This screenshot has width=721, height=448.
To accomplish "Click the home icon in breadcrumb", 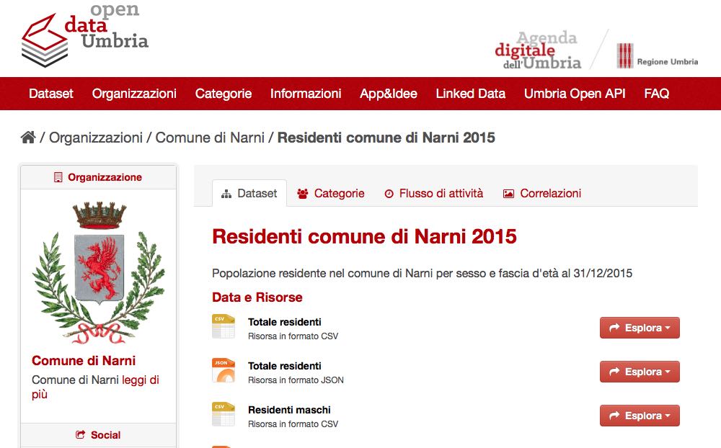I will pos(28,137).
